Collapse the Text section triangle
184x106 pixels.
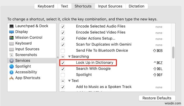click(69, 81)
